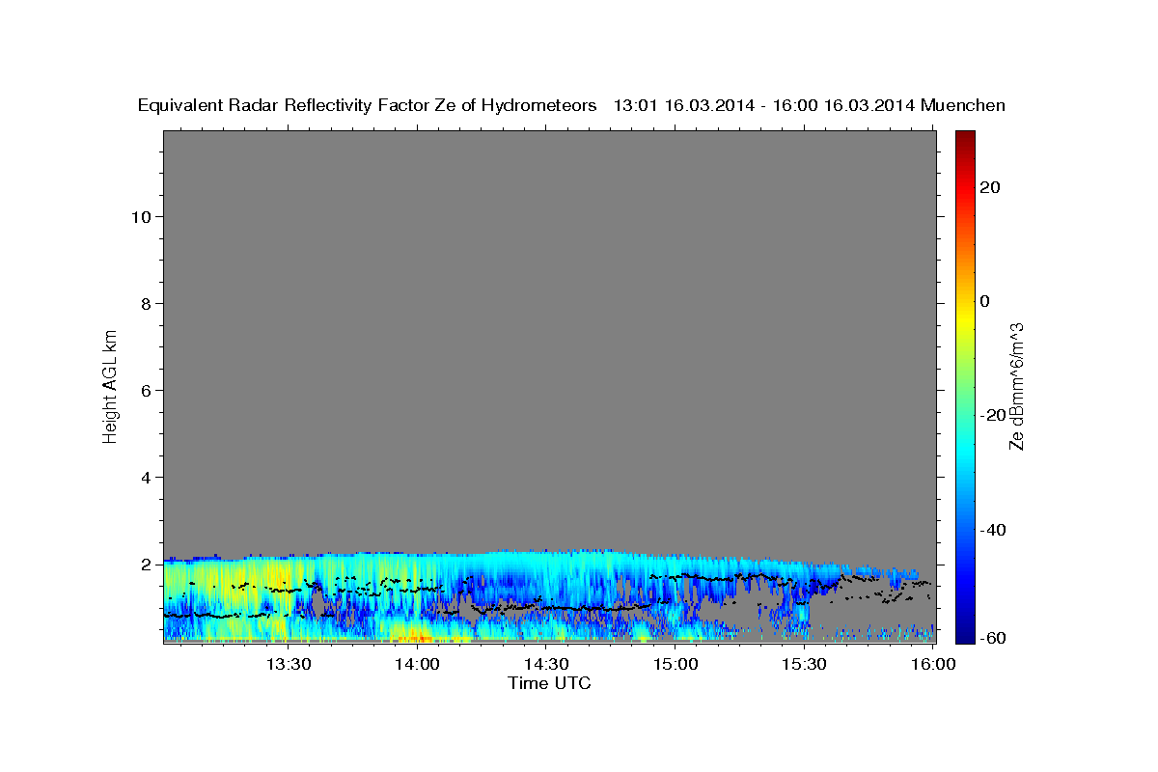Click the height tick label 6
The height and width of the screenshot is (772, 1158).
[x=146, y=391]
